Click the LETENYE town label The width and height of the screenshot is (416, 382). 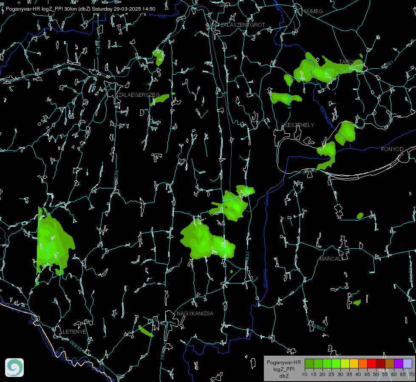(x=74, y=332)
